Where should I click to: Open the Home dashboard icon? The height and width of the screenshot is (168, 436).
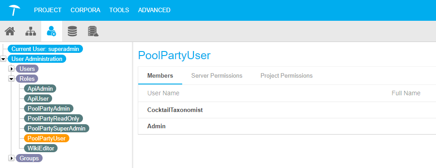(10, 31)
